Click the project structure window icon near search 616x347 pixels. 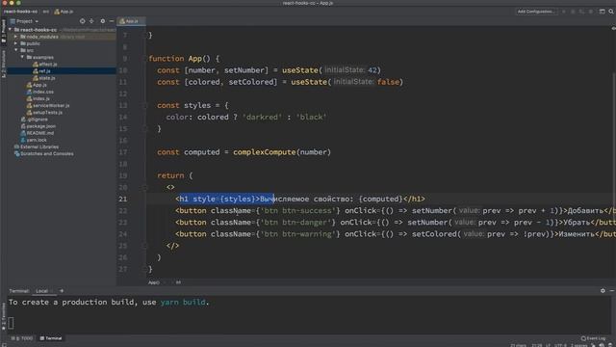602,12
